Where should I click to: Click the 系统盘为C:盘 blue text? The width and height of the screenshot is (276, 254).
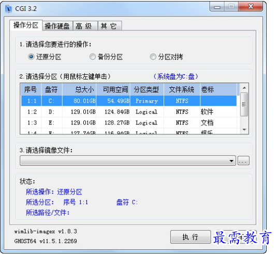tap(176, 76)
